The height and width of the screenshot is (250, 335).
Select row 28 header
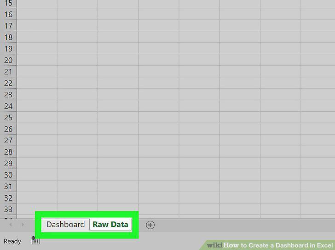pyautogui.click(x=8, y=152)
